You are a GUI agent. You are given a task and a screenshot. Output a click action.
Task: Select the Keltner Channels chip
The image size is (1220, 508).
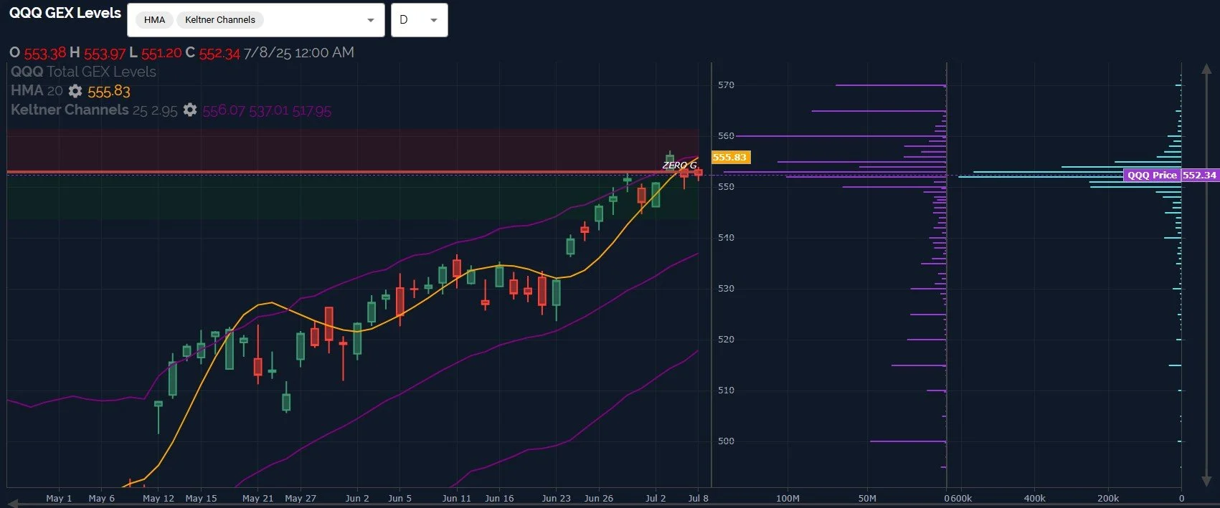(220, 20)
